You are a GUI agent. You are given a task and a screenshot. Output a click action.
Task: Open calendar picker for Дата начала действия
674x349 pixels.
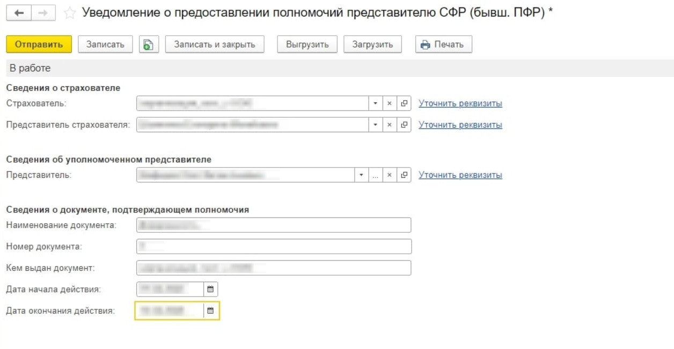(x=210, y=290)
